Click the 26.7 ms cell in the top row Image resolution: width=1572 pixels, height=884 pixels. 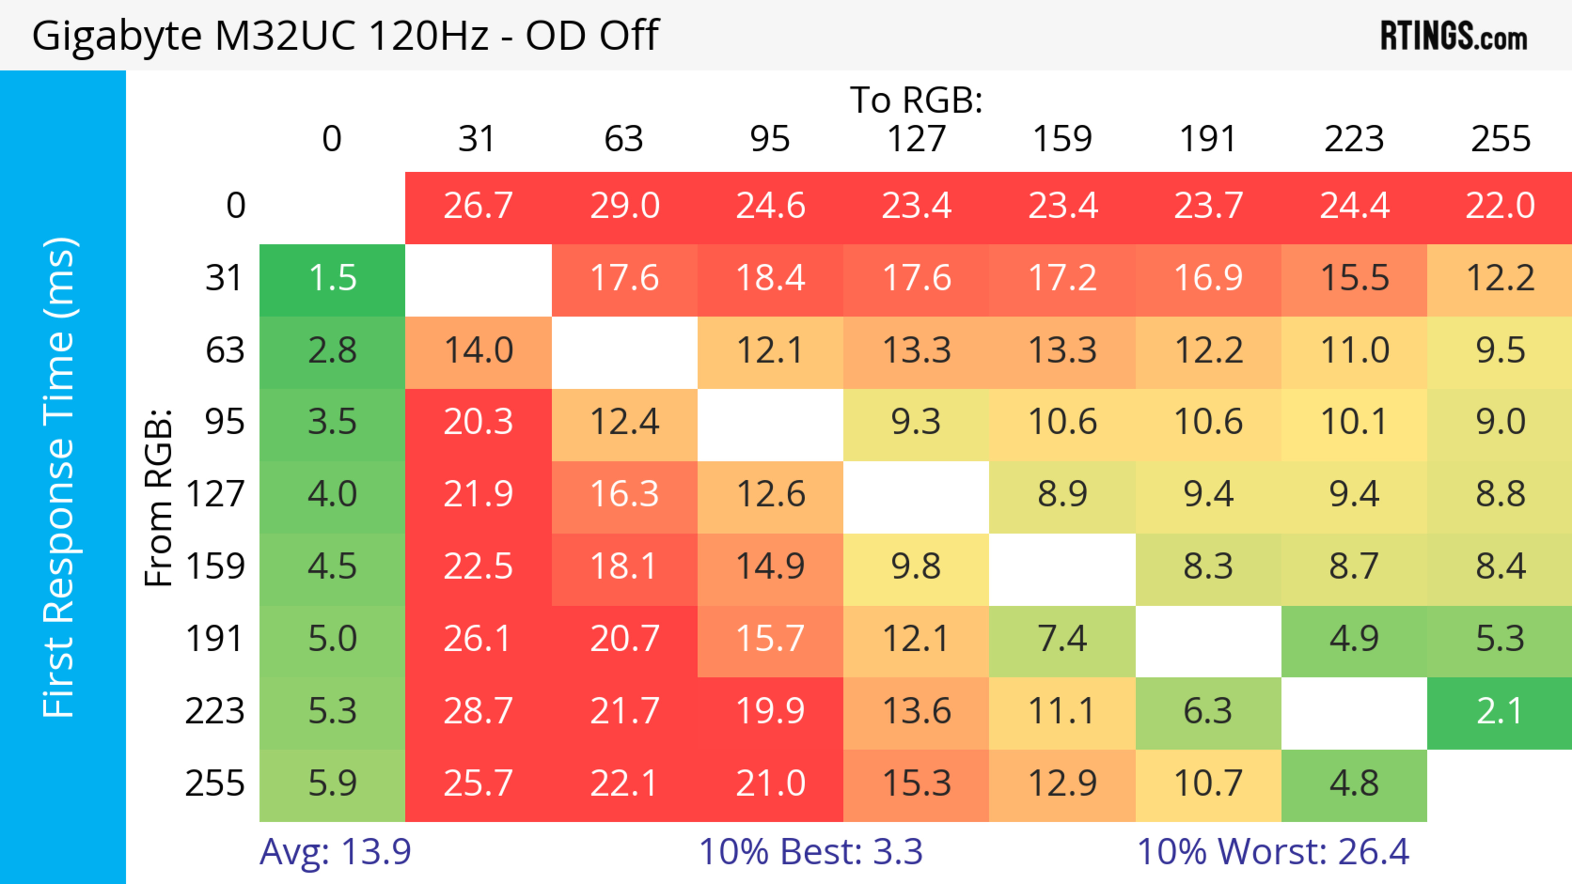tap(478, 206)
